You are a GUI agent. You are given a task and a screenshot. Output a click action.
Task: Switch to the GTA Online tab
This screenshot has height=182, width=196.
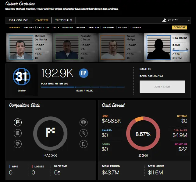tap(19, 20)
